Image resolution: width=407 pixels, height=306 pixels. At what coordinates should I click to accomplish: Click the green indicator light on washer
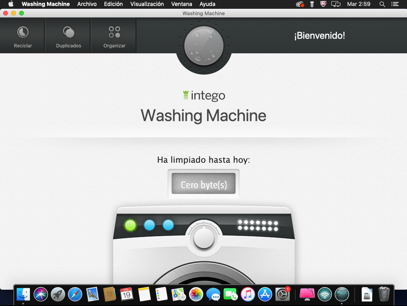[x=130, y=225]
